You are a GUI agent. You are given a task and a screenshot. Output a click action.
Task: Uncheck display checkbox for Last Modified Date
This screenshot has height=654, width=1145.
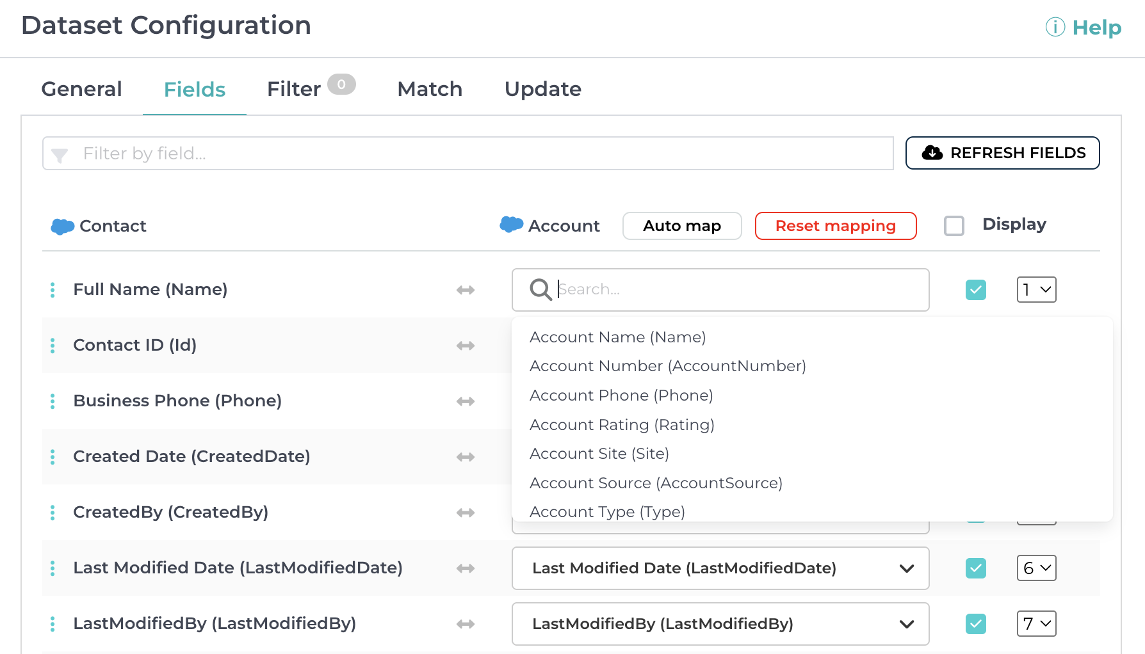[x=975, y=568]
